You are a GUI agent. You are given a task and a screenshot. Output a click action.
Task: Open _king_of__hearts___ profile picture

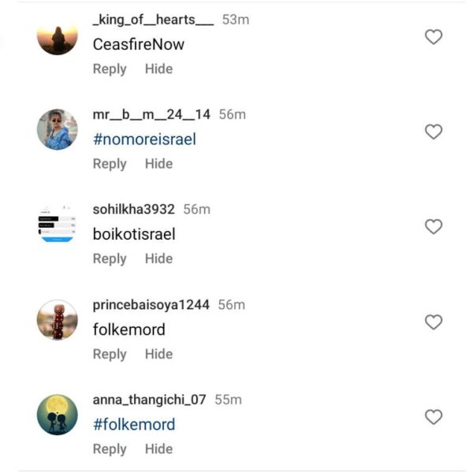58,36
